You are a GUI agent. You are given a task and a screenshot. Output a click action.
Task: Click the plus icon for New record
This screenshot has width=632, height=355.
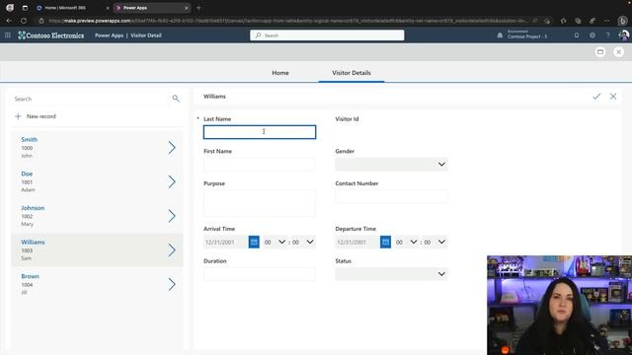click(x=18, y=116)
